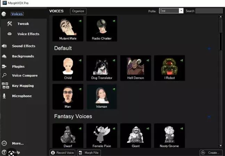Click the scrollbar down arrow

[x=220, y=146]
